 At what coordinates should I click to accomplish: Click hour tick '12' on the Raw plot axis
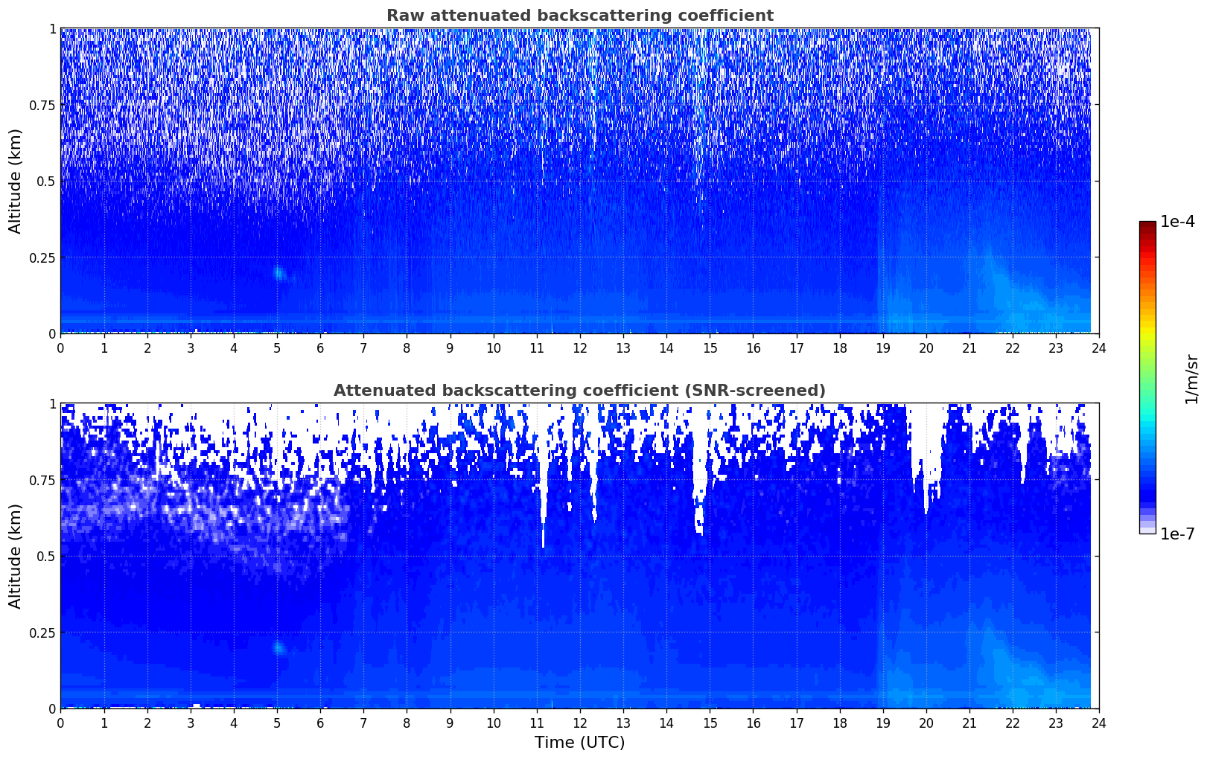tap(579, 348)
